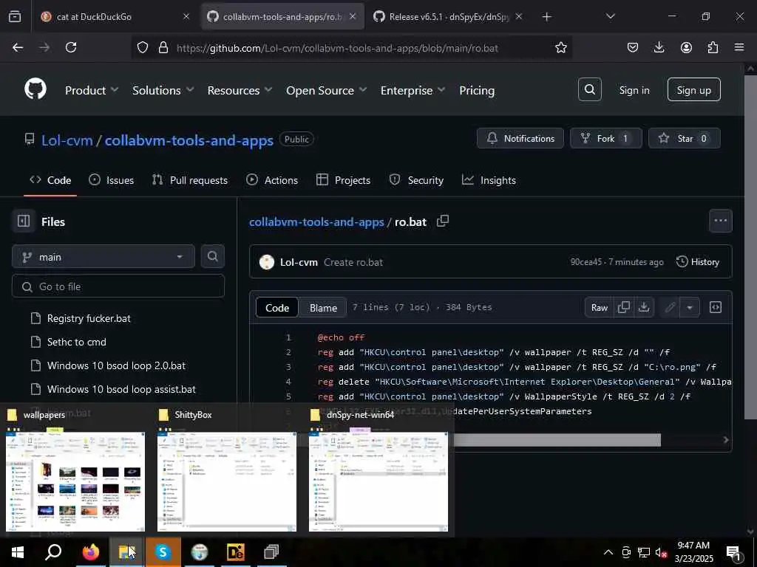Open Pricing page link
757x567 pixels.
click(477, 90)
